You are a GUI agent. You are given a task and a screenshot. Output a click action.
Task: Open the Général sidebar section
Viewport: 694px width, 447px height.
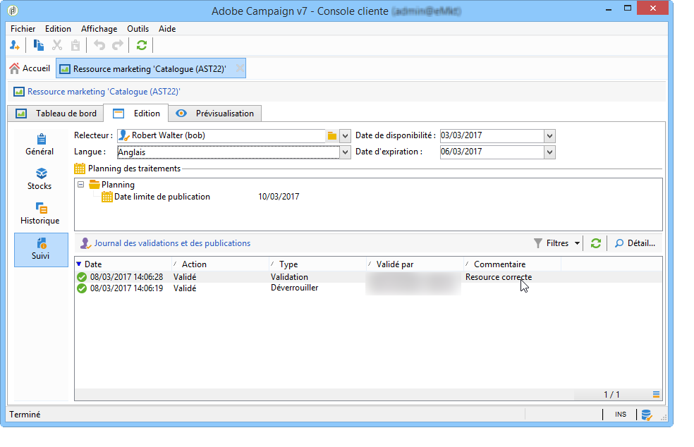(39, 145)
